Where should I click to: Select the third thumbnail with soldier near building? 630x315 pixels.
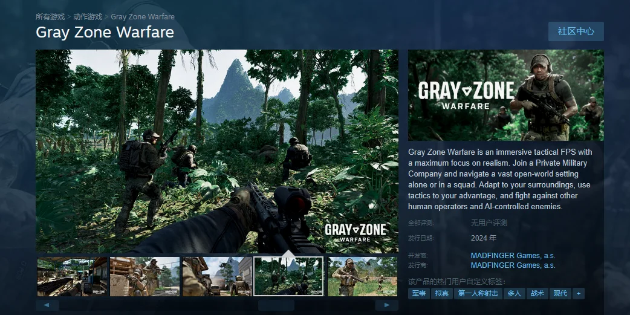click(218, 276)
